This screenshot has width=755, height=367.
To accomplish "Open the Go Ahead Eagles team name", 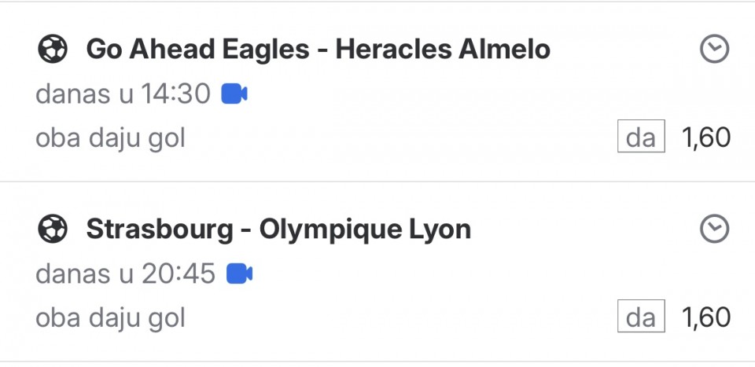I will 197,50.
